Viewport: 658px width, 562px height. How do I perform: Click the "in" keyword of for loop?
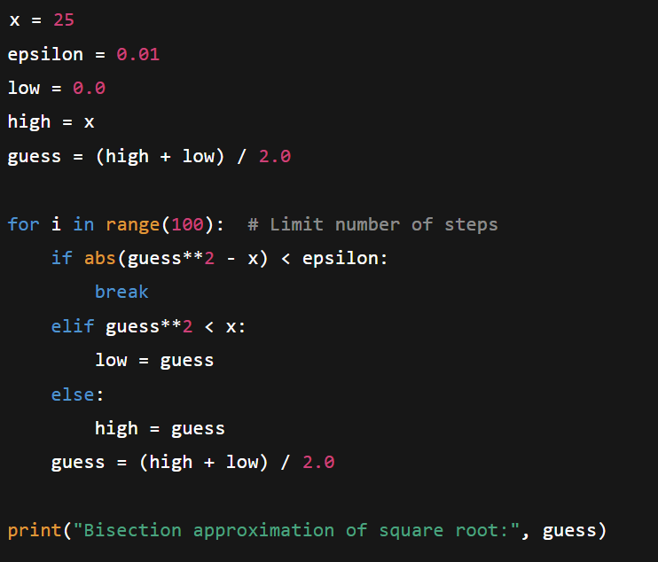click(x=83, y=224)
